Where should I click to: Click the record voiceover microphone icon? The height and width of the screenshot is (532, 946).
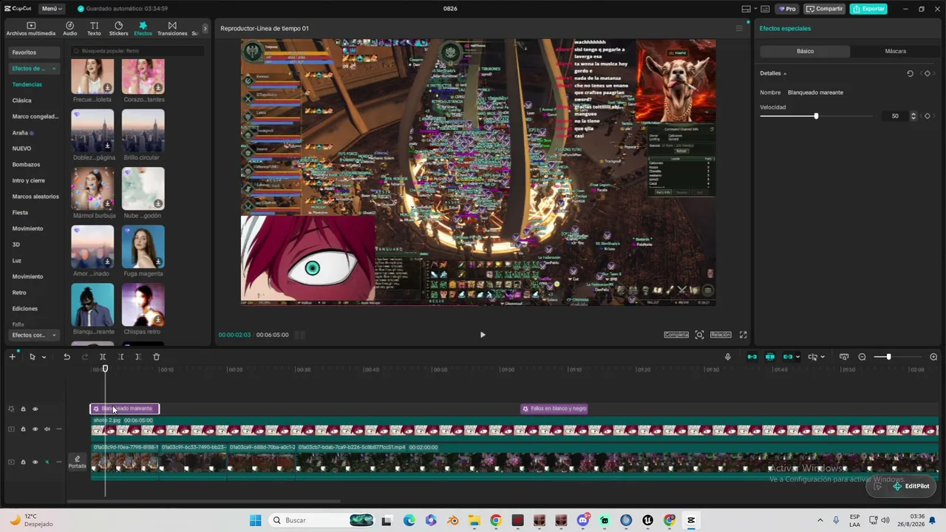pos(728,357)
